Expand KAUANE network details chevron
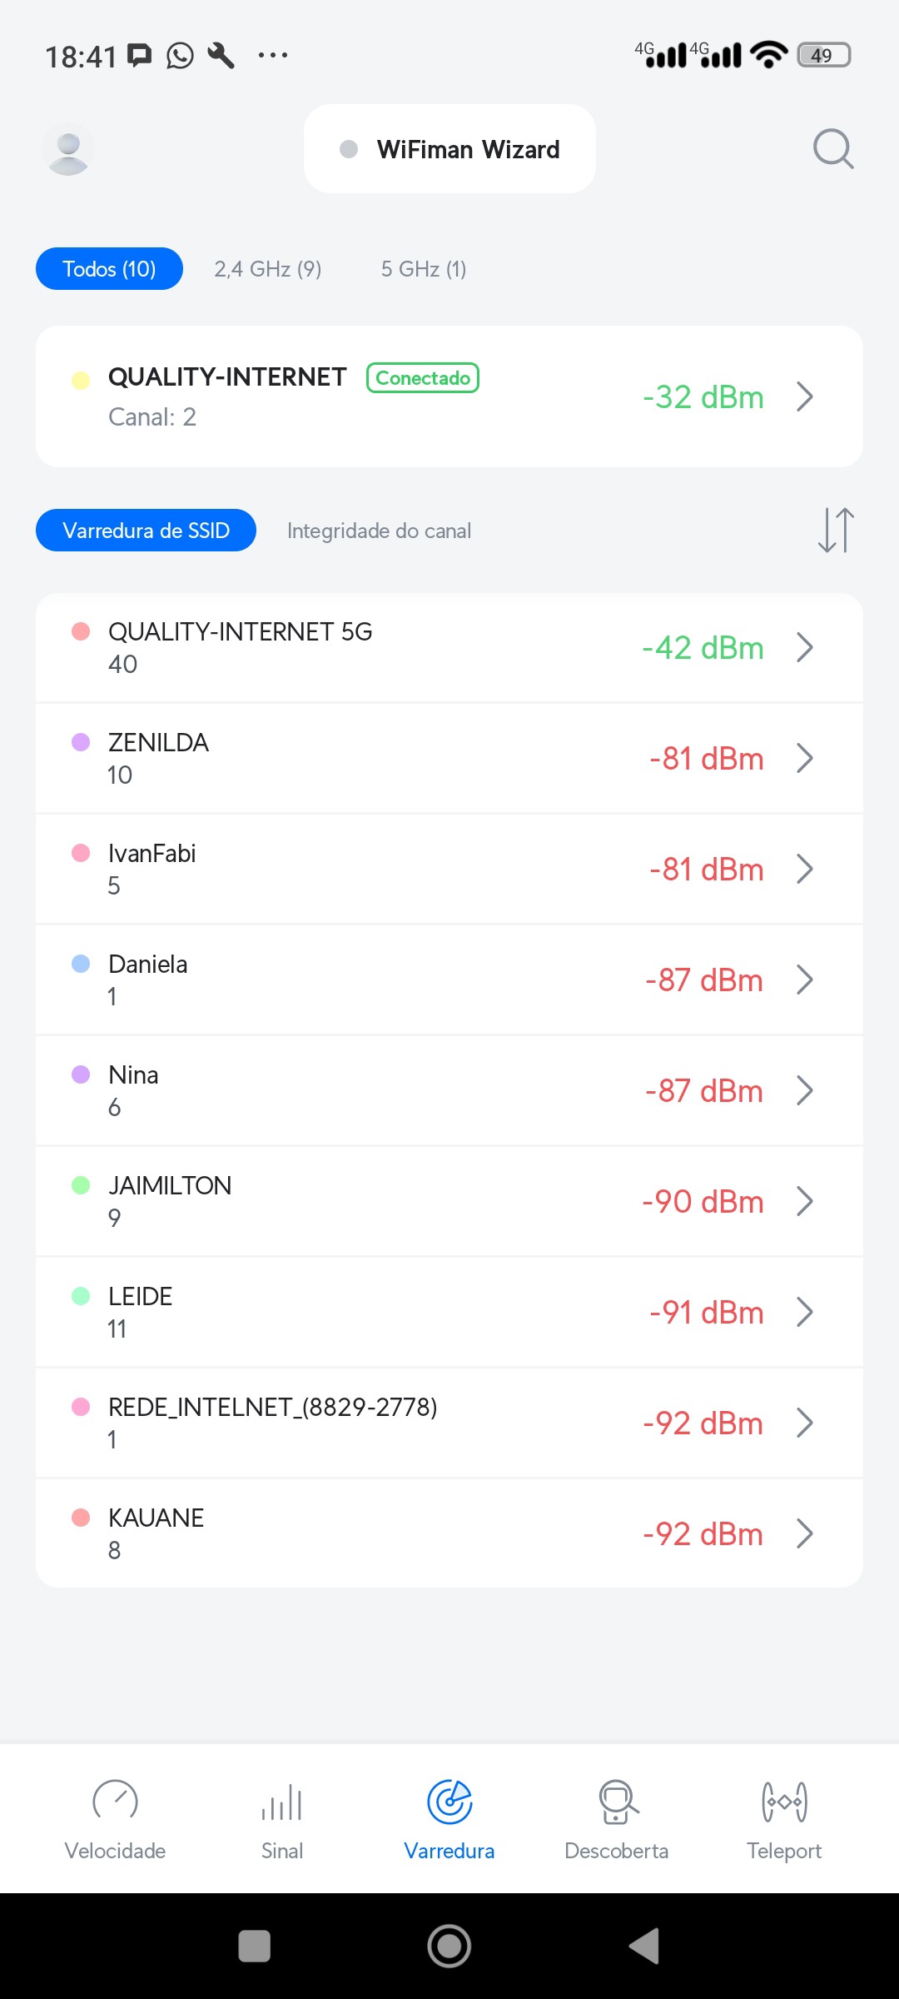This screenshot has height=1999, width=899. coord(804,1533)
